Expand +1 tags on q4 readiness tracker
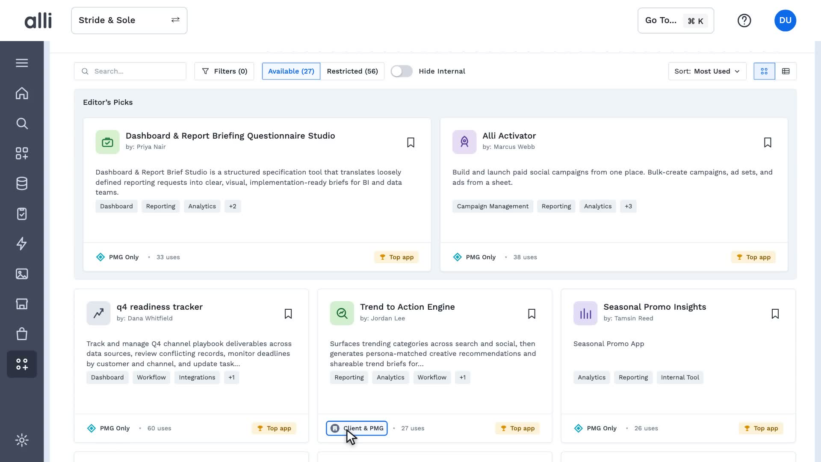The image size is (821, 462). [231, 377]
